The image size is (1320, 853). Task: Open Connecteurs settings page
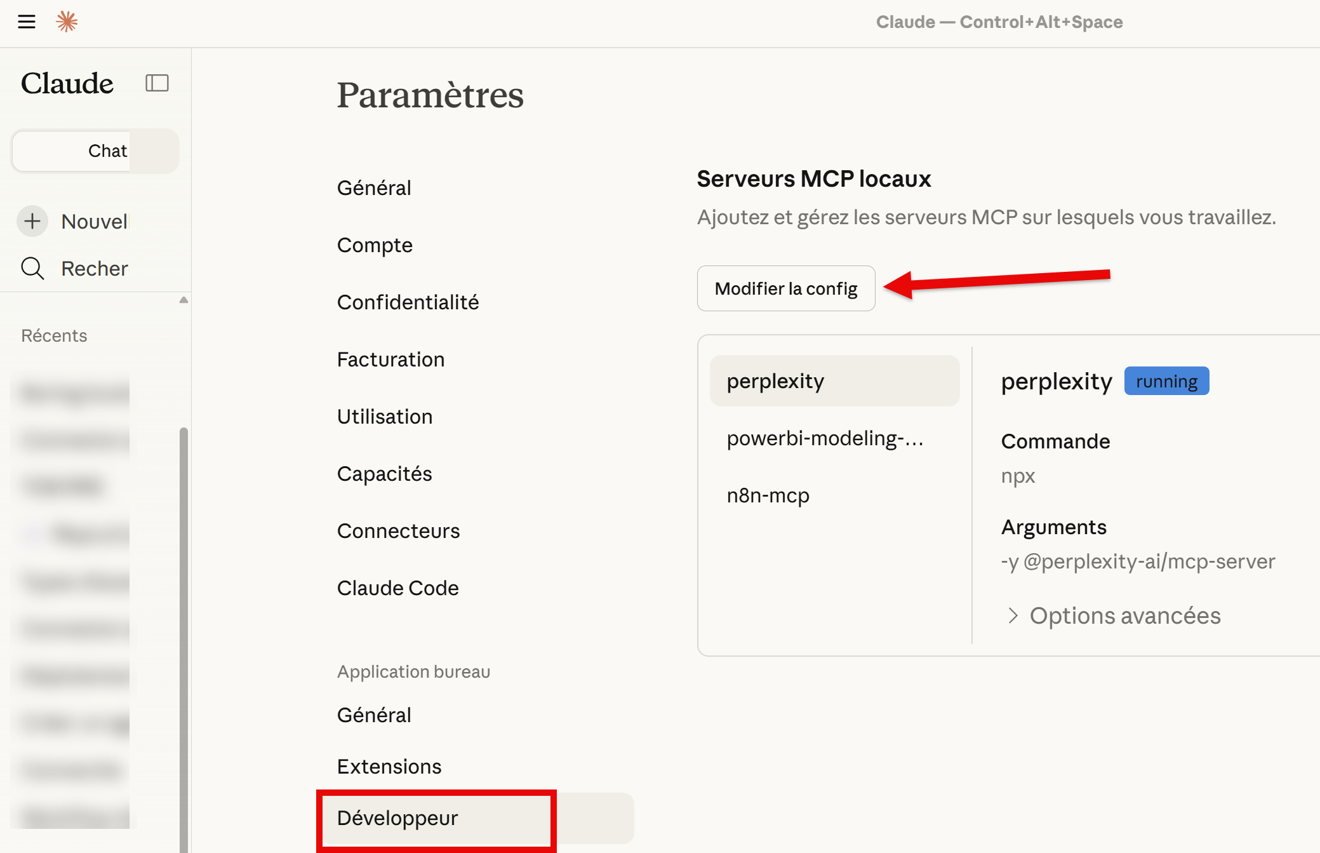[x=398, y=531]
